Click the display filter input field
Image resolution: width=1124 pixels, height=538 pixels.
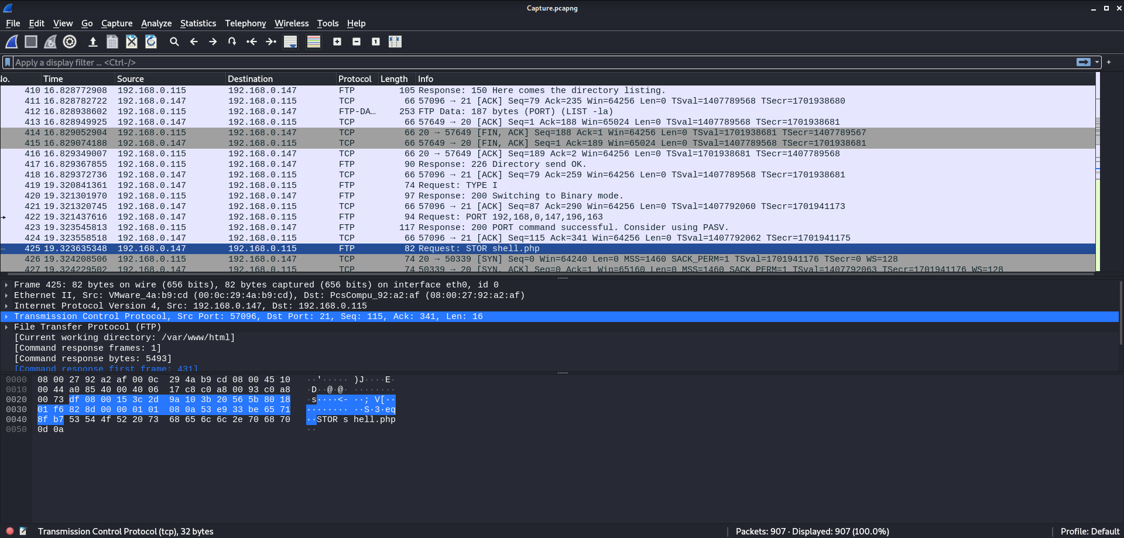tap(544, 62)
